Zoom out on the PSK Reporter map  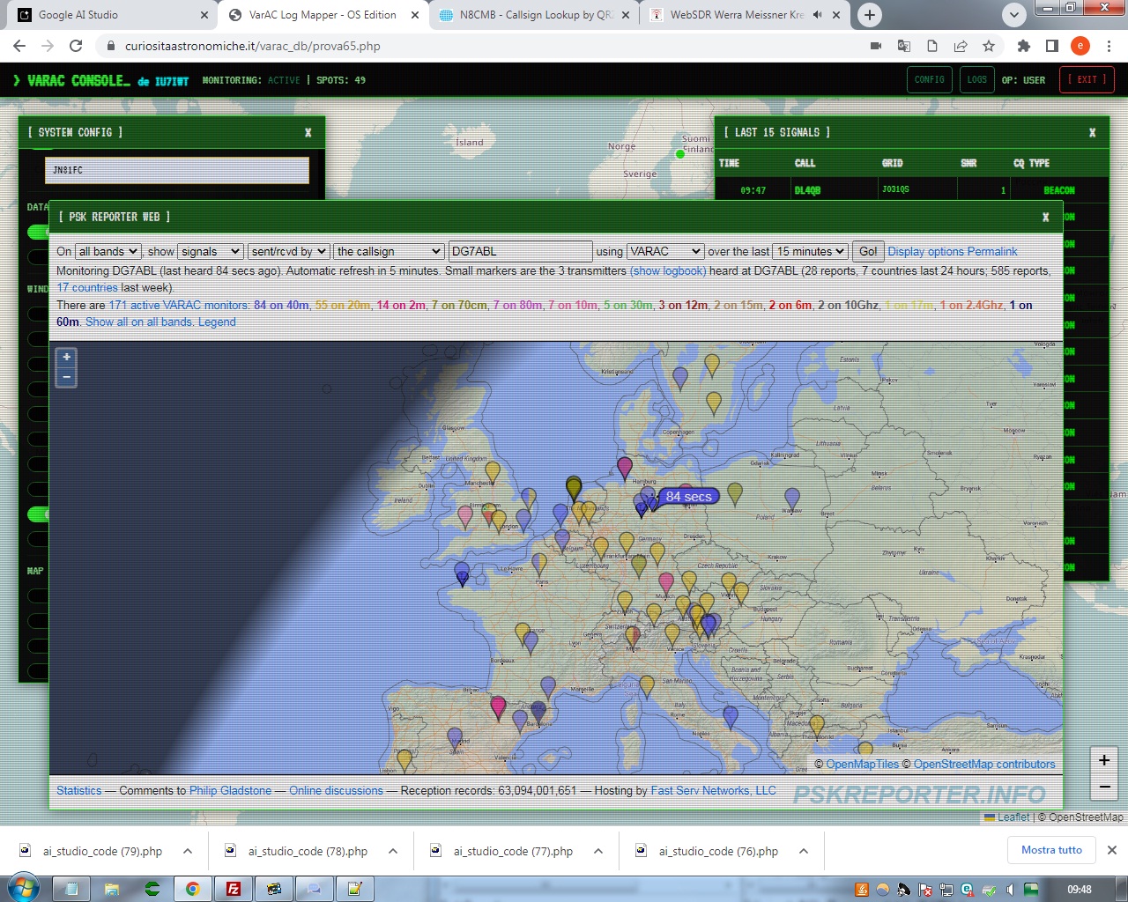[66, 377]
